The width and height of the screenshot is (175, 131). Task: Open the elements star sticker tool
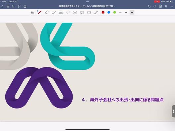click(x=75, y=12)
